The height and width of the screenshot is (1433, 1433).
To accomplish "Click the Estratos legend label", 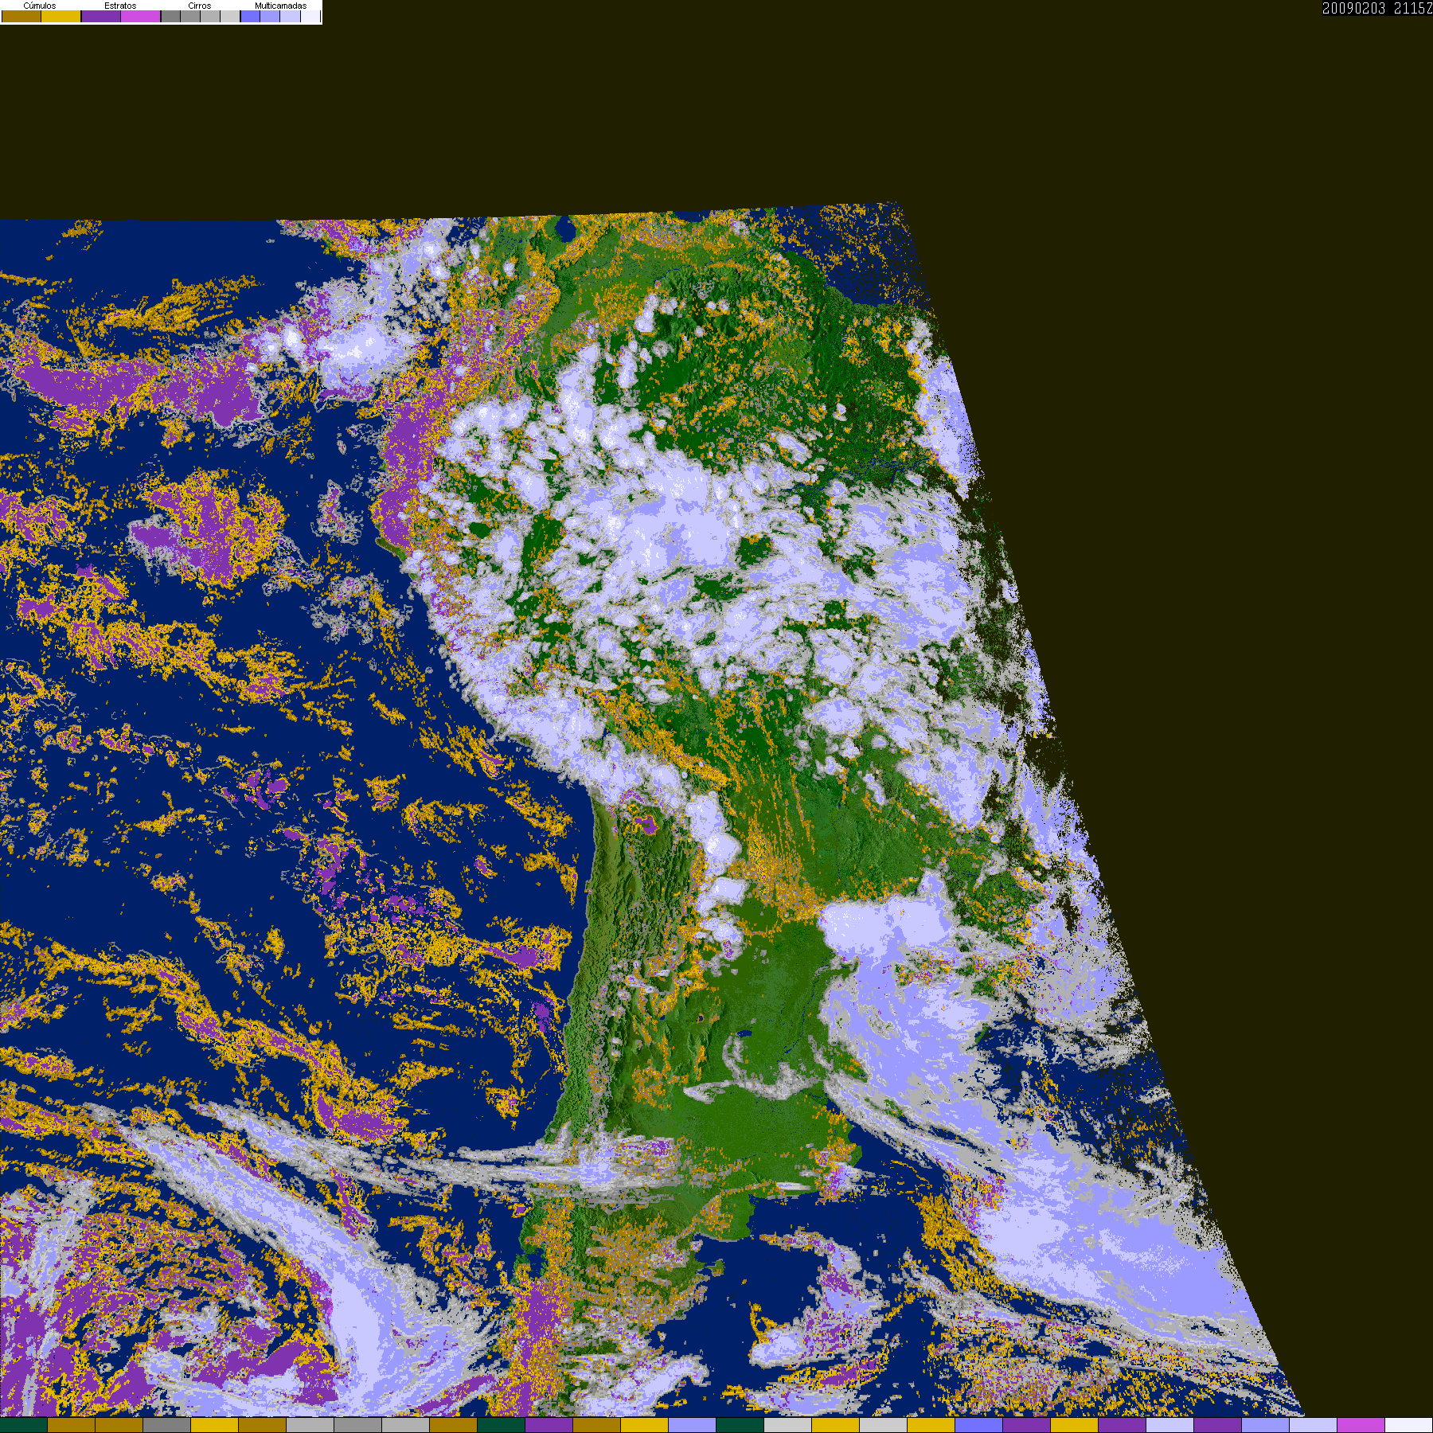I will 120,6.
